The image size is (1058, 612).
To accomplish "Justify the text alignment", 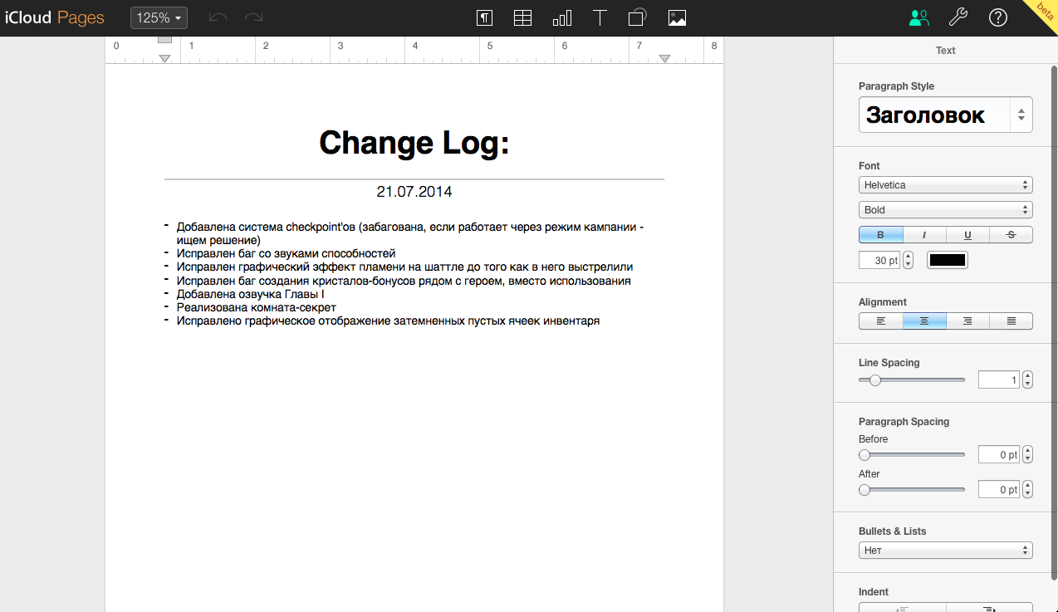I will click(1011, 321).
